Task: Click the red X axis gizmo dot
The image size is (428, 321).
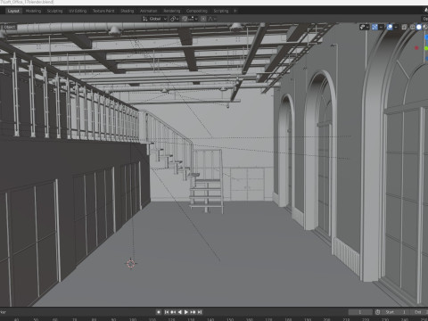Action: click(x=416, y=48)
